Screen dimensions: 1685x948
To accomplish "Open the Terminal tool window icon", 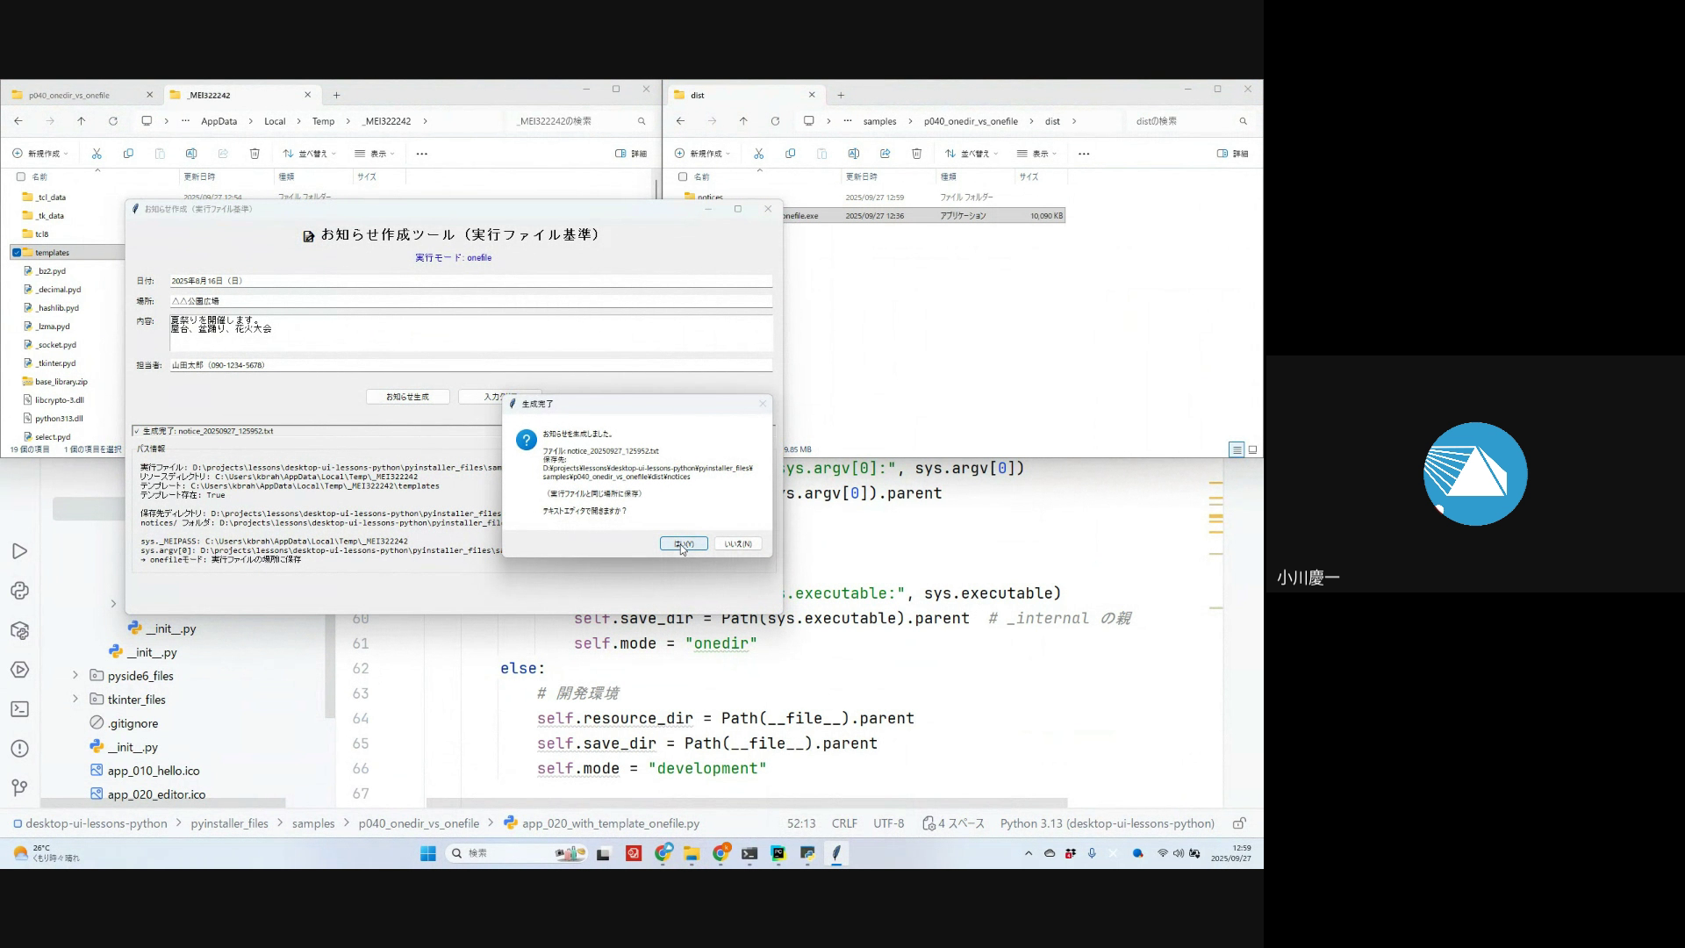I will pos(19,709).
